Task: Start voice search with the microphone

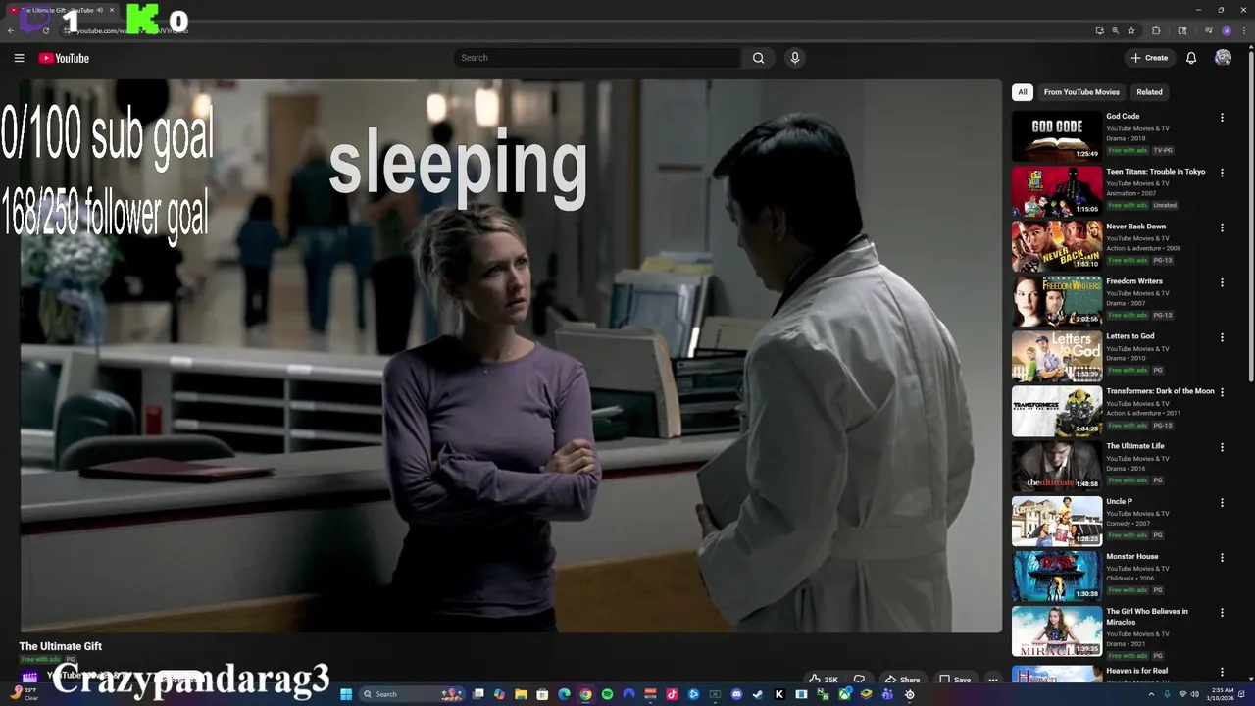Action: tap(795, 58)
